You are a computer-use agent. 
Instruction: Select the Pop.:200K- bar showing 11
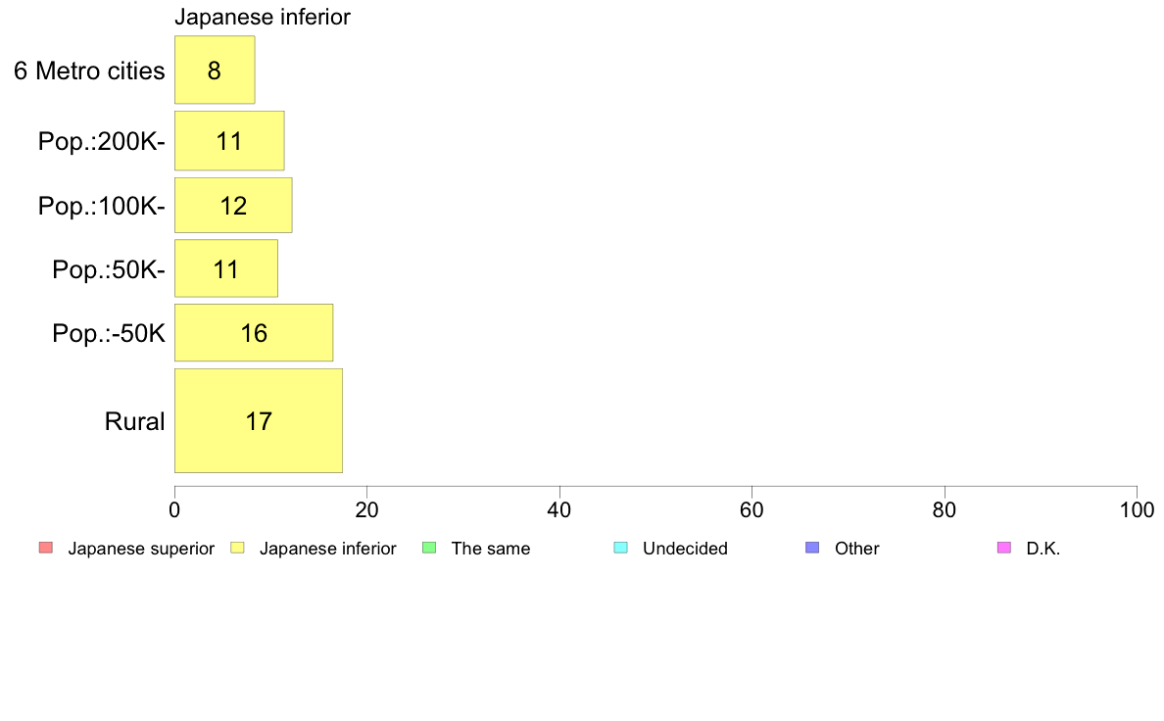tap(229, 141)
